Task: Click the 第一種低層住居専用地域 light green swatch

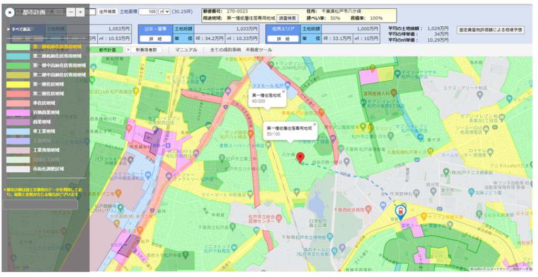Action: pos(18,47)
